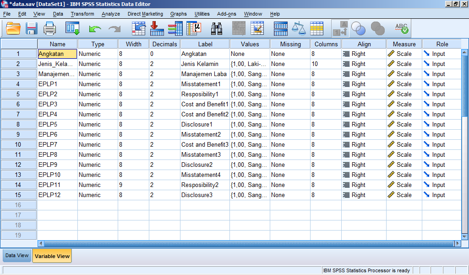This screenshot has width=469, height=275.
Task: Click the Disclosure1 label cell
Action: click(205, 125)
